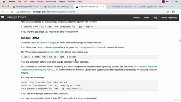181x102 pixels.
Task: Open the Edit menu
Action: 25,2
